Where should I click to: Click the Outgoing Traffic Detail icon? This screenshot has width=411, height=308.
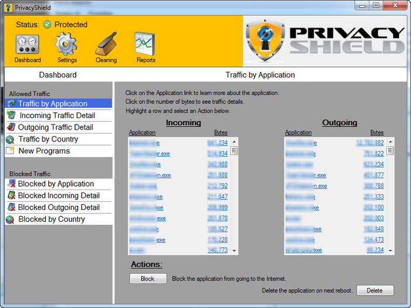[11, 127]
